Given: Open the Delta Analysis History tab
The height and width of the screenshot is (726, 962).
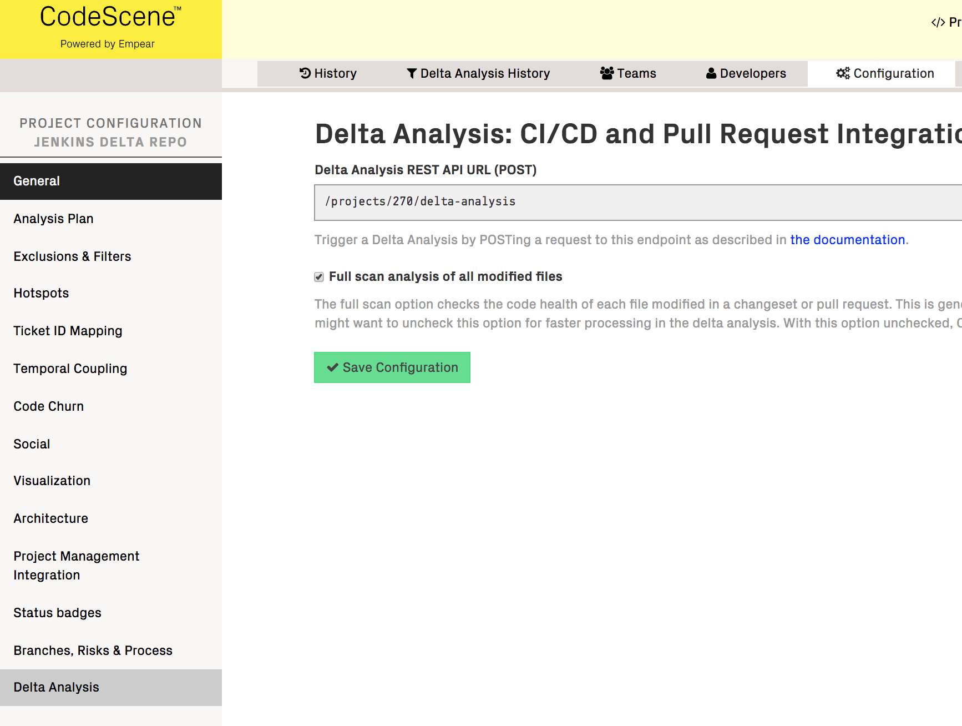Looking at the screenshot, I should pos(478,73).
